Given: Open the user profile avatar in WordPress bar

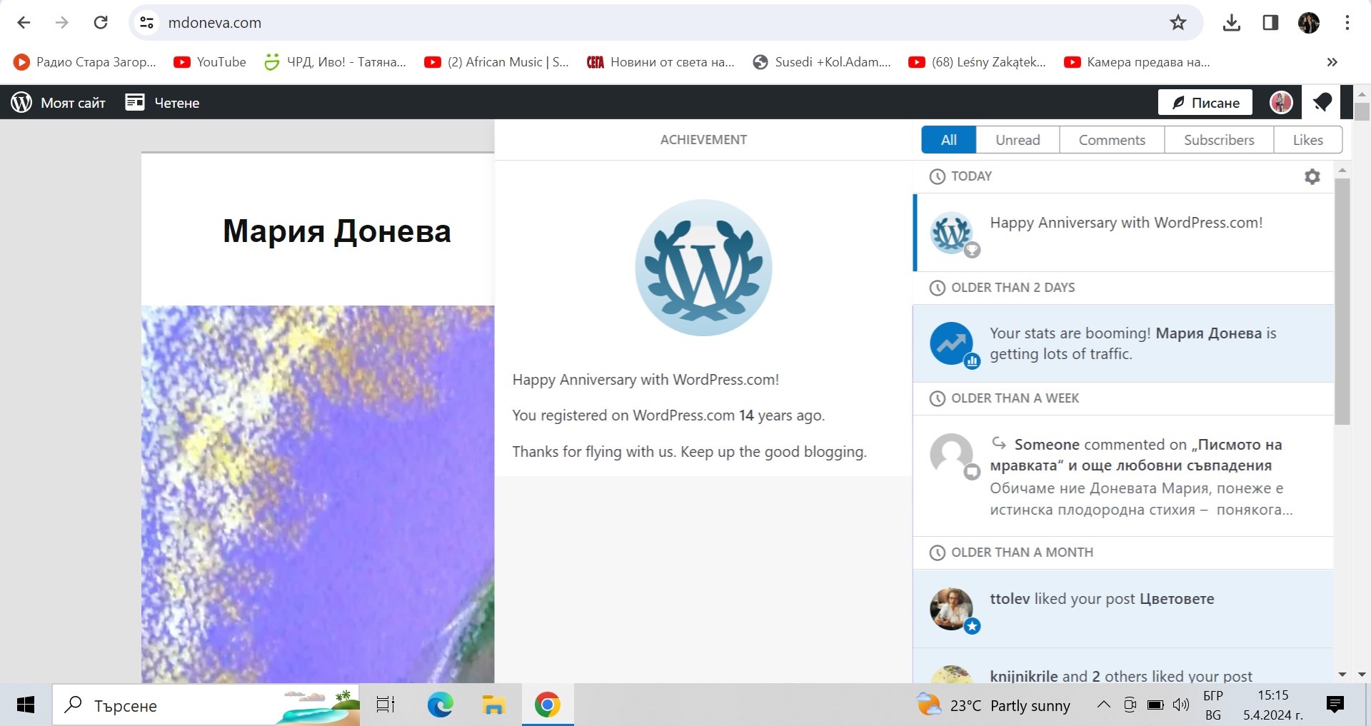Looking at the screenshot, I should pos(1281,103).
